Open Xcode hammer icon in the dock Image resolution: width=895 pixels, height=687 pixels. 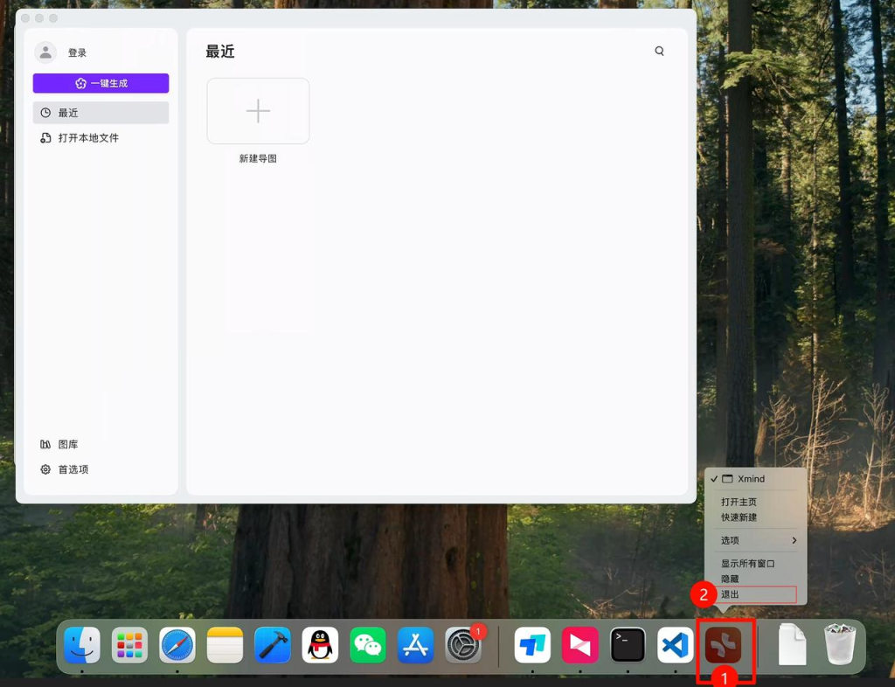273,645
